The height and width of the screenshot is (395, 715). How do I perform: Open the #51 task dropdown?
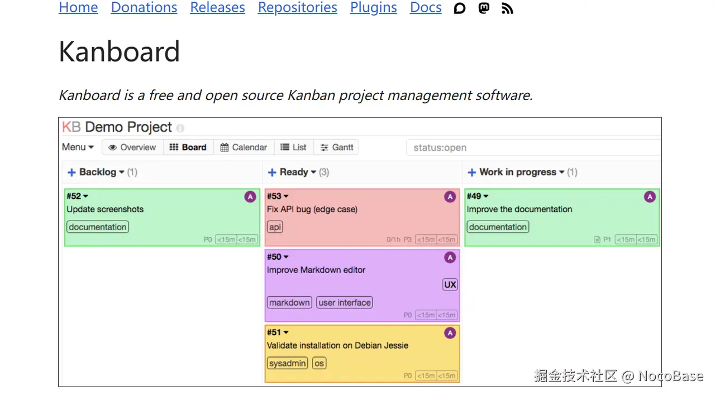click(278, 332)
